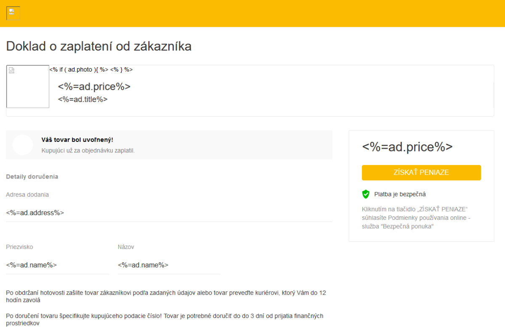Focus the Adresa dodania address field

(x=169, y=213)
